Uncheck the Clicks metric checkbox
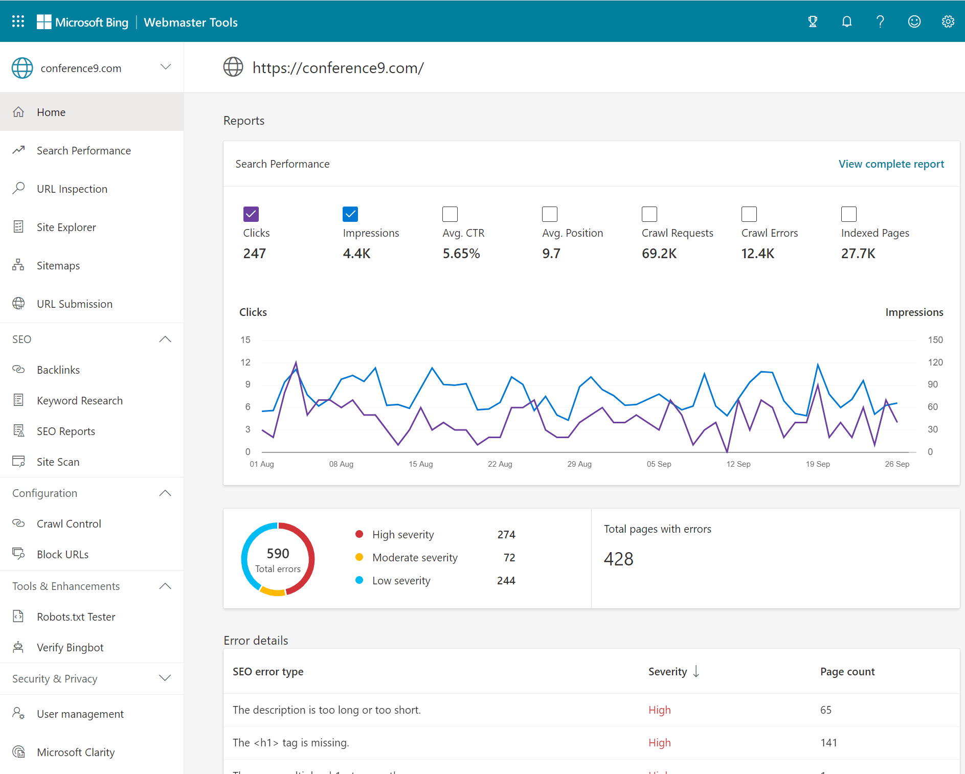Viewport: 965px width, 774px height. [250, 214]
